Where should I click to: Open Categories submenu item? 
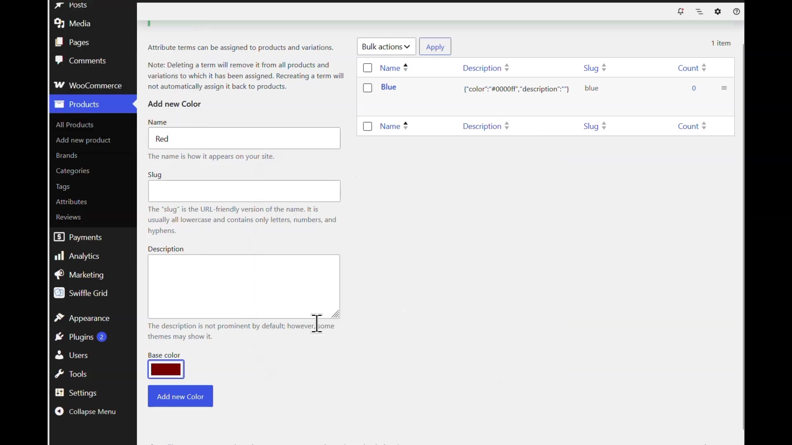(x=73, y=171)
